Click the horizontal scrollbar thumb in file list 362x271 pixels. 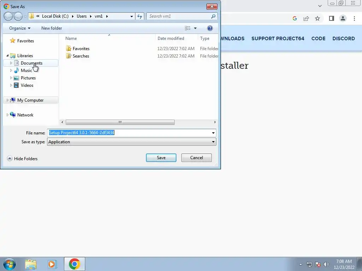(x=120, y=122)
